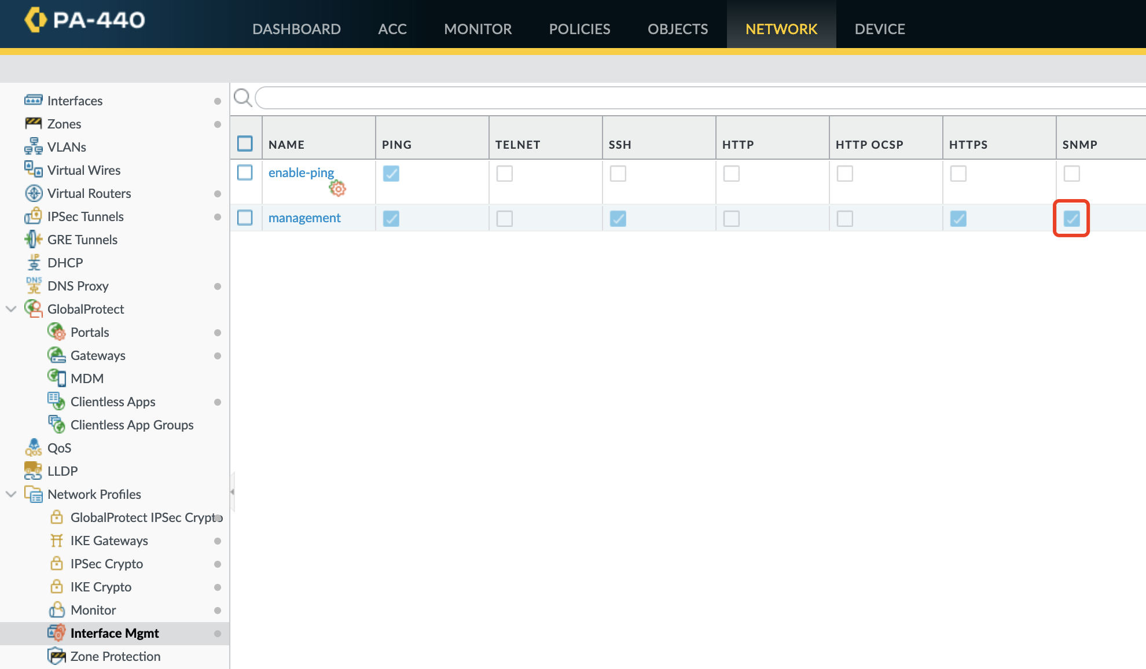The height and width of the screenshot is (669, 1146).
Task: Open the enable-ping profile link
Action: click(x=301, y=172)
